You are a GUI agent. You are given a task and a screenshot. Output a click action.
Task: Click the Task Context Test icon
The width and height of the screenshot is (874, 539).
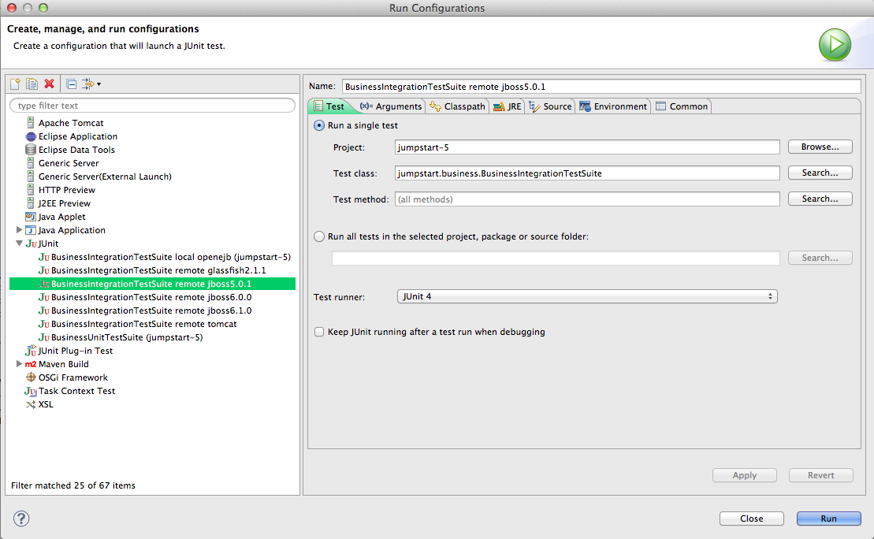tap(31, 392)
